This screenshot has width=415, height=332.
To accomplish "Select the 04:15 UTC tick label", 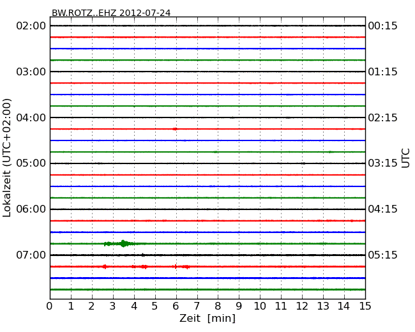I will pyautogui.click(x=382, y=209).
